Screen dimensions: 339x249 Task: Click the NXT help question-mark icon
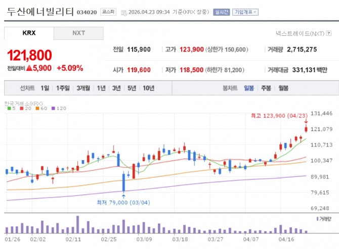pos(328,33)
